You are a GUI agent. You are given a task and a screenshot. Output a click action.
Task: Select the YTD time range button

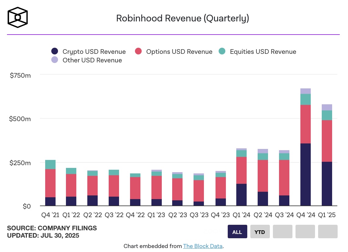click(260, 232)
